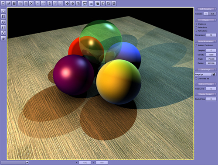The height and width of the screenshot is (165, 218).
Task: Click the bottom-left status bar field
Action: [x=13, y=162]
